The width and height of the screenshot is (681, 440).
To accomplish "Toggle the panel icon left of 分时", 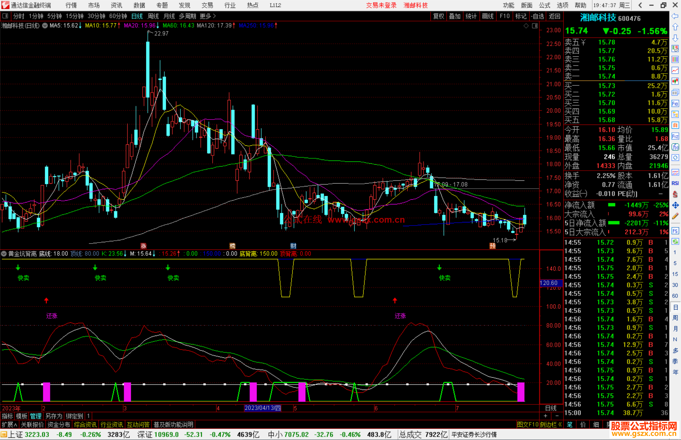I will 5,16.
